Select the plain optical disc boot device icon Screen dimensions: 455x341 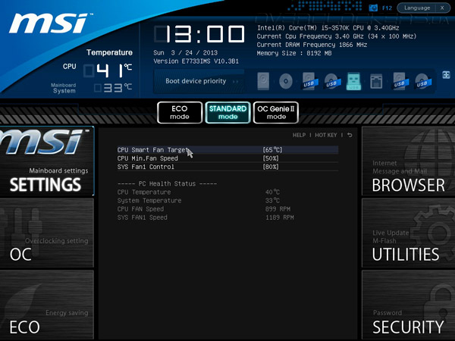[x=286, y=81]
